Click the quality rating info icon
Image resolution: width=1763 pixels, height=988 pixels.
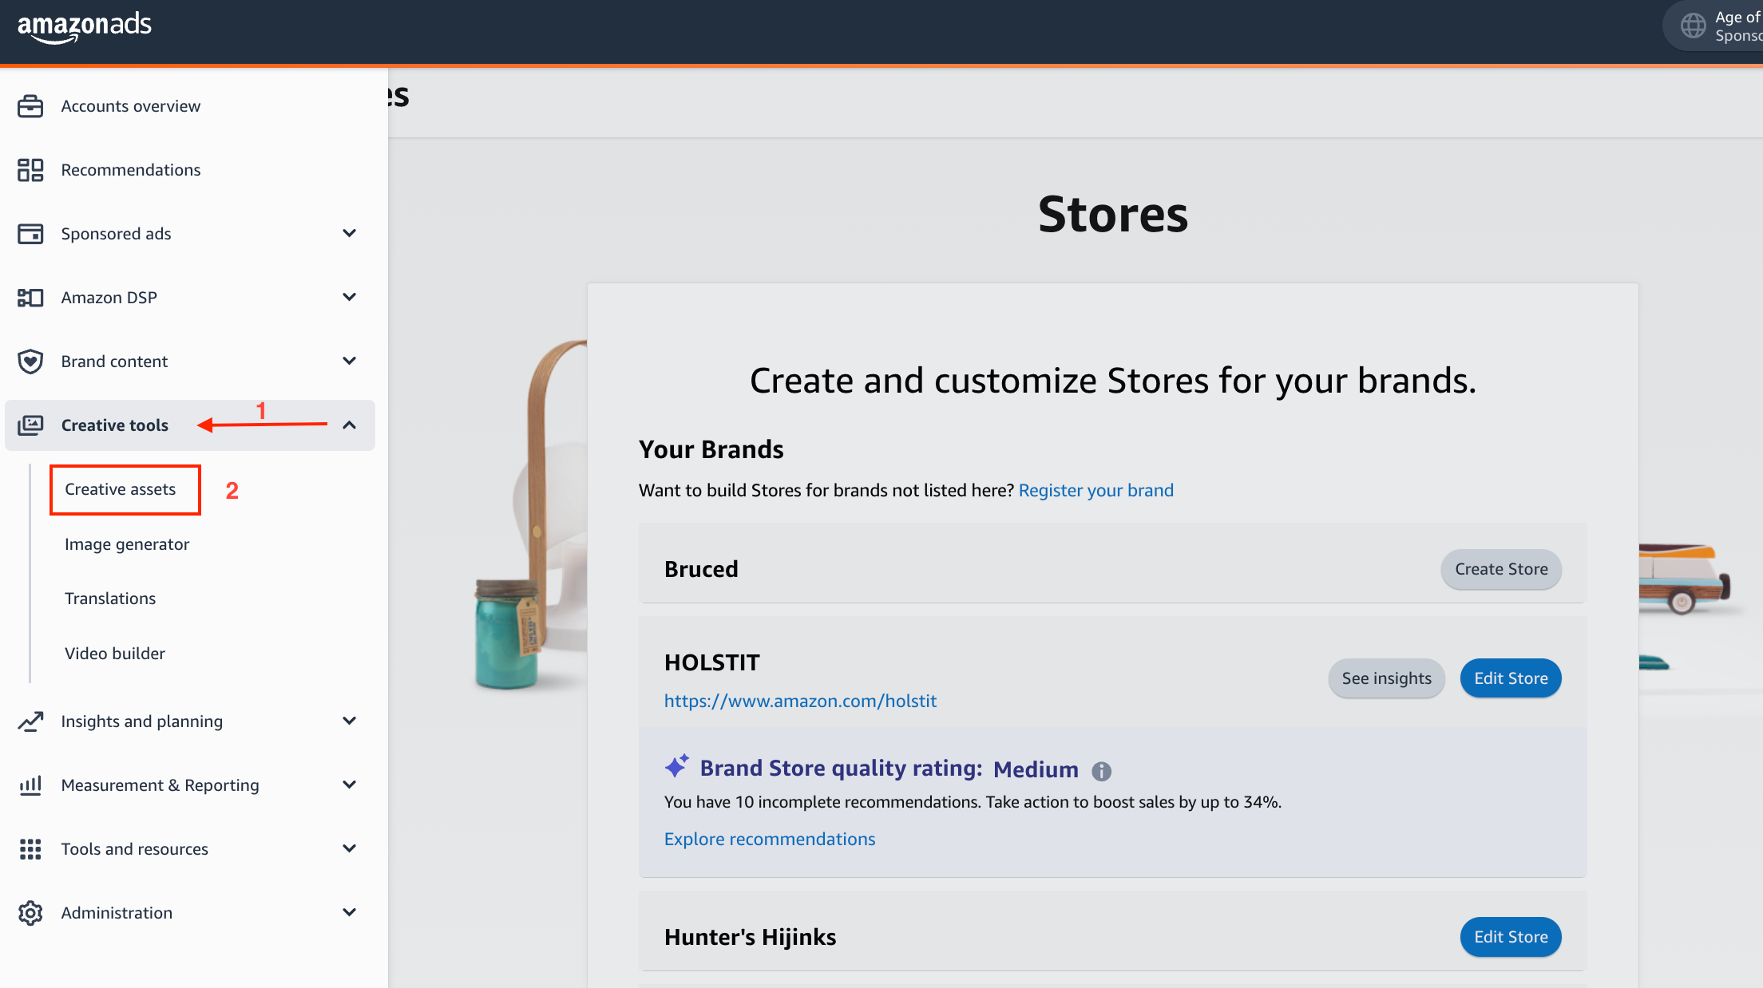point(1101,771)
